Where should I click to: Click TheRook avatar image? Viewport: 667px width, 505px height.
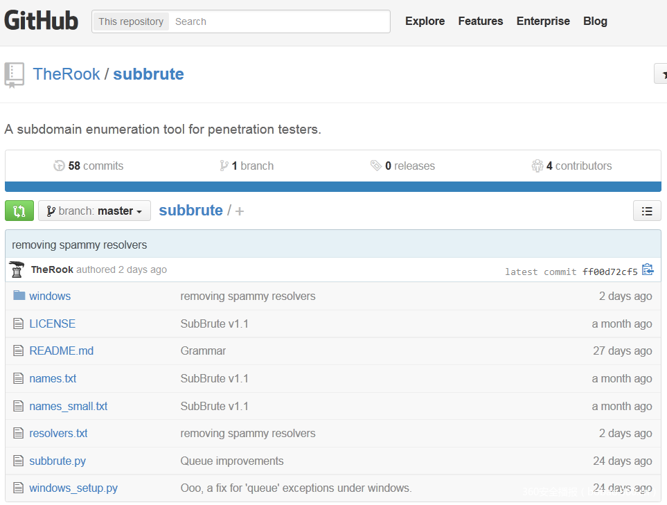pyautogui.click(x=17, y=269)
